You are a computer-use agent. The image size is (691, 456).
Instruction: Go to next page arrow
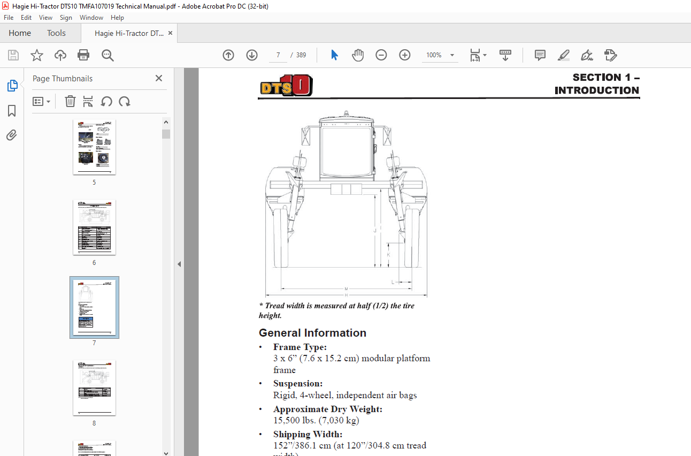[x=252, y=55]
